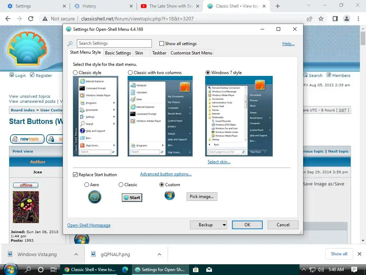Open the Chrome tab search chevron
Viewport: 366px width, 275px height.
pyautogui.click(x=308, y=5)
